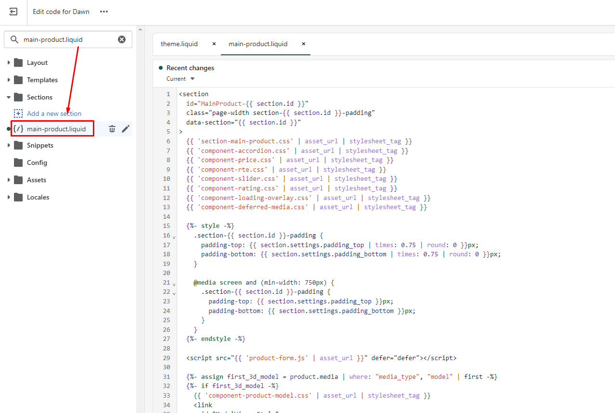
Task: Select the main-product.liquid tab
Action: pos(258,44)
